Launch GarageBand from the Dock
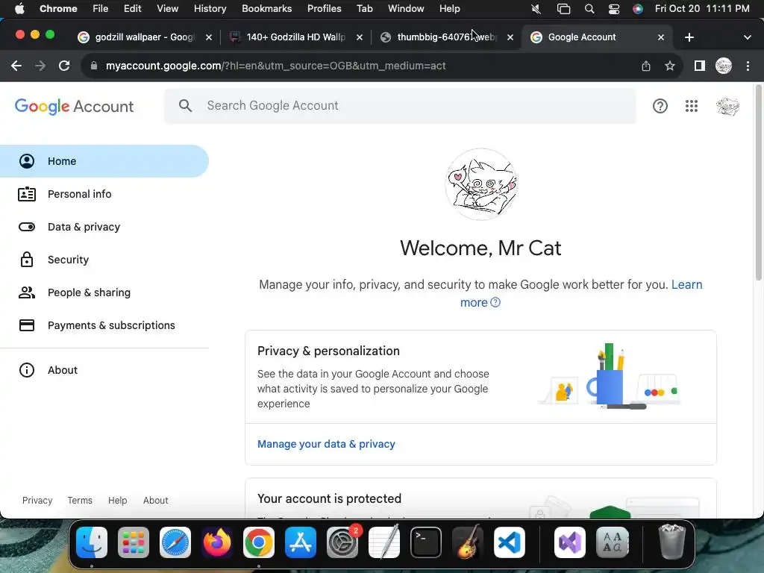 (468, 542)
